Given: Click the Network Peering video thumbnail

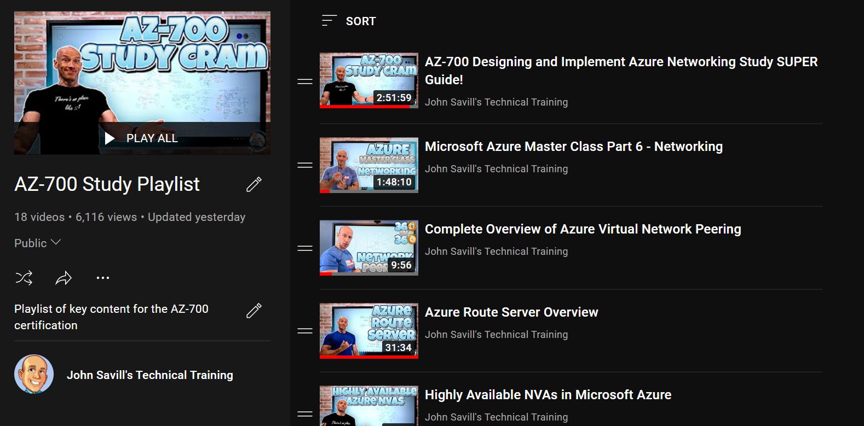Looking at the screenshot, I should (x=369, y=248).
